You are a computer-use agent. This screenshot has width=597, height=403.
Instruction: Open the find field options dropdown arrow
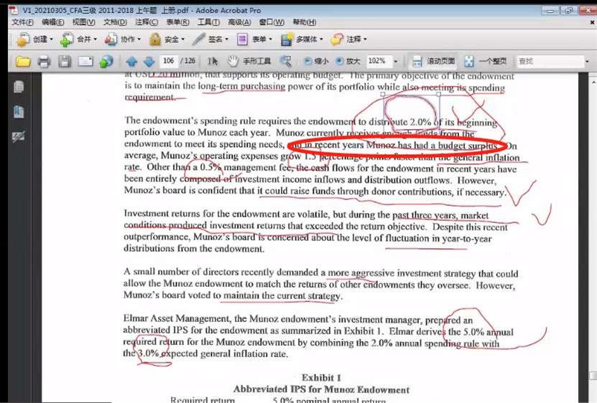(588, 61)
